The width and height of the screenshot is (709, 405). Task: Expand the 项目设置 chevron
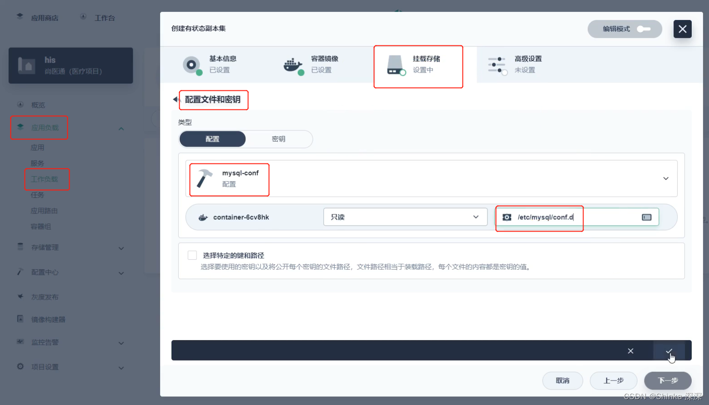pyautogui.click(x=121, y=368)
